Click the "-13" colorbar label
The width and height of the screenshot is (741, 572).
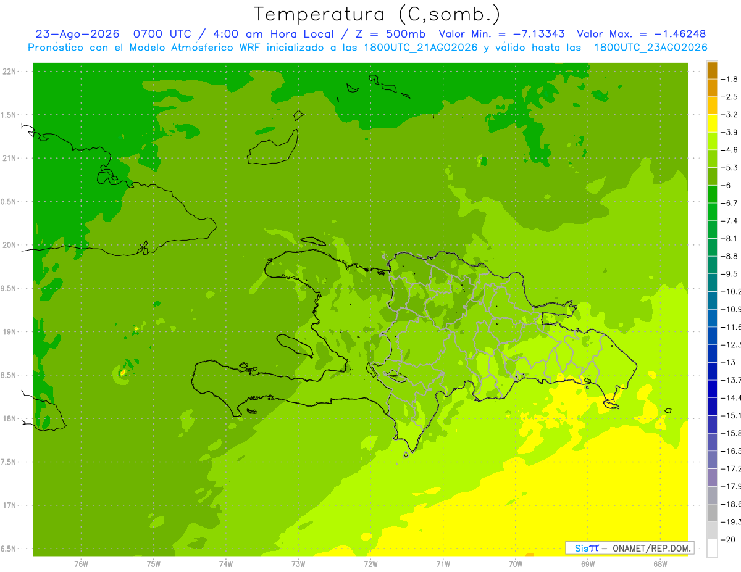[729, 363]
